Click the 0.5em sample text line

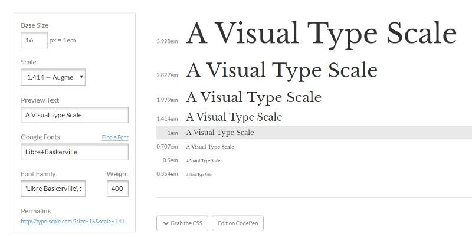click(203, 160)
